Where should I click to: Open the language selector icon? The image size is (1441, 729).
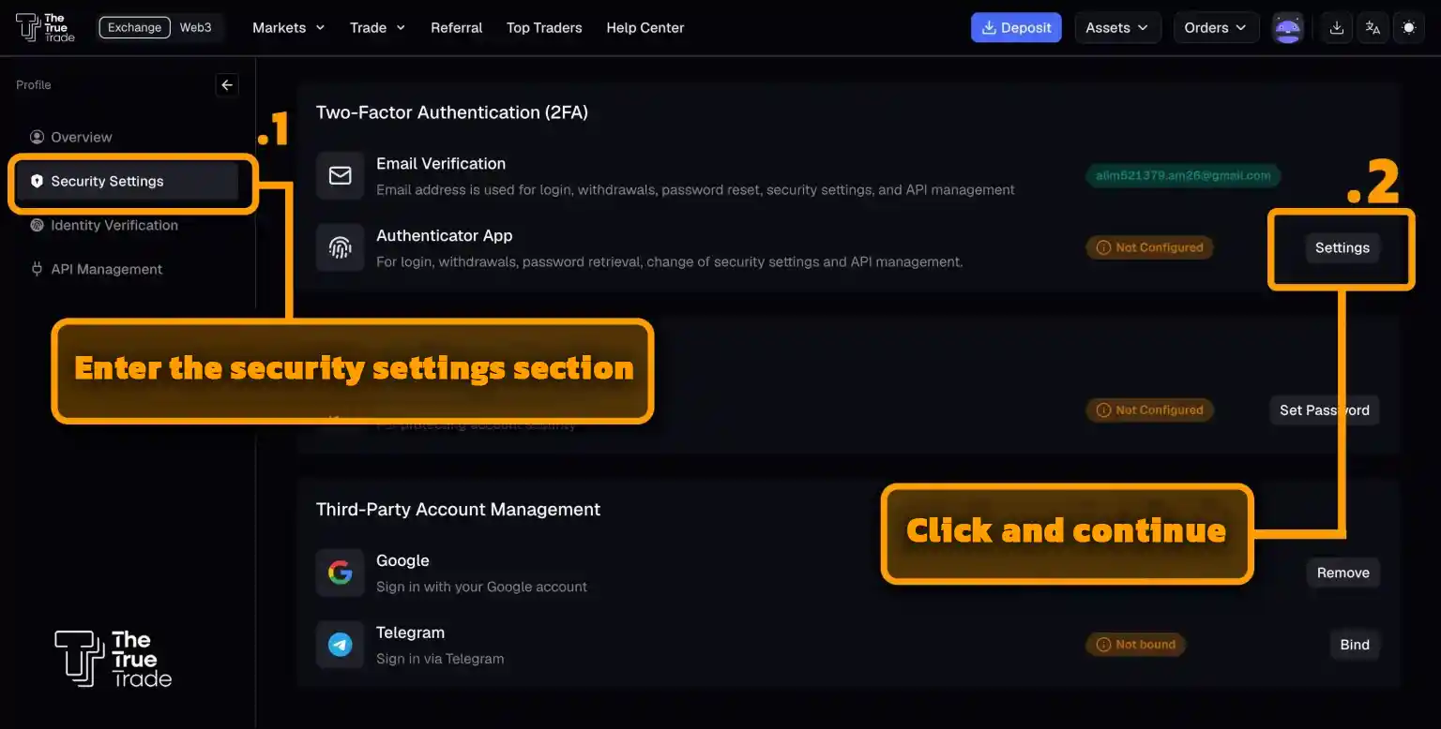1373,28
